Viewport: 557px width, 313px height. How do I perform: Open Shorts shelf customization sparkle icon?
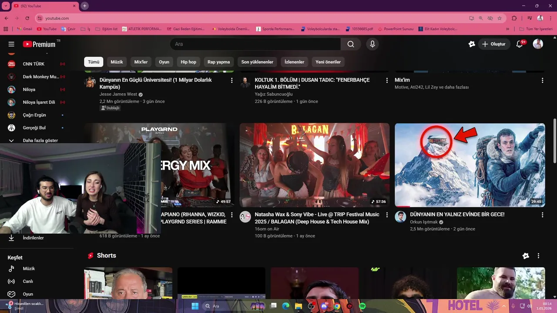pyautogui.click(x=526, y=256)
